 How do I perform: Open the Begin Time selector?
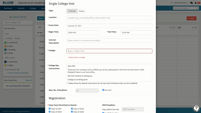coord(83,33)
